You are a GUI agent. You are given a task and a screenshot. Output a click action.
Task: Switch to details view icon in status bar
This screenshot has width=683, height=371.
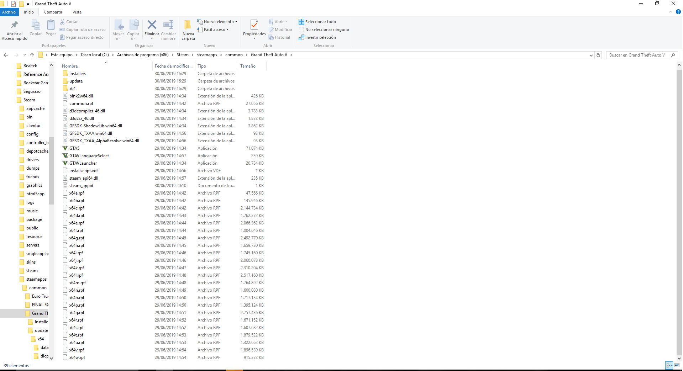click(x=669, y=365)
